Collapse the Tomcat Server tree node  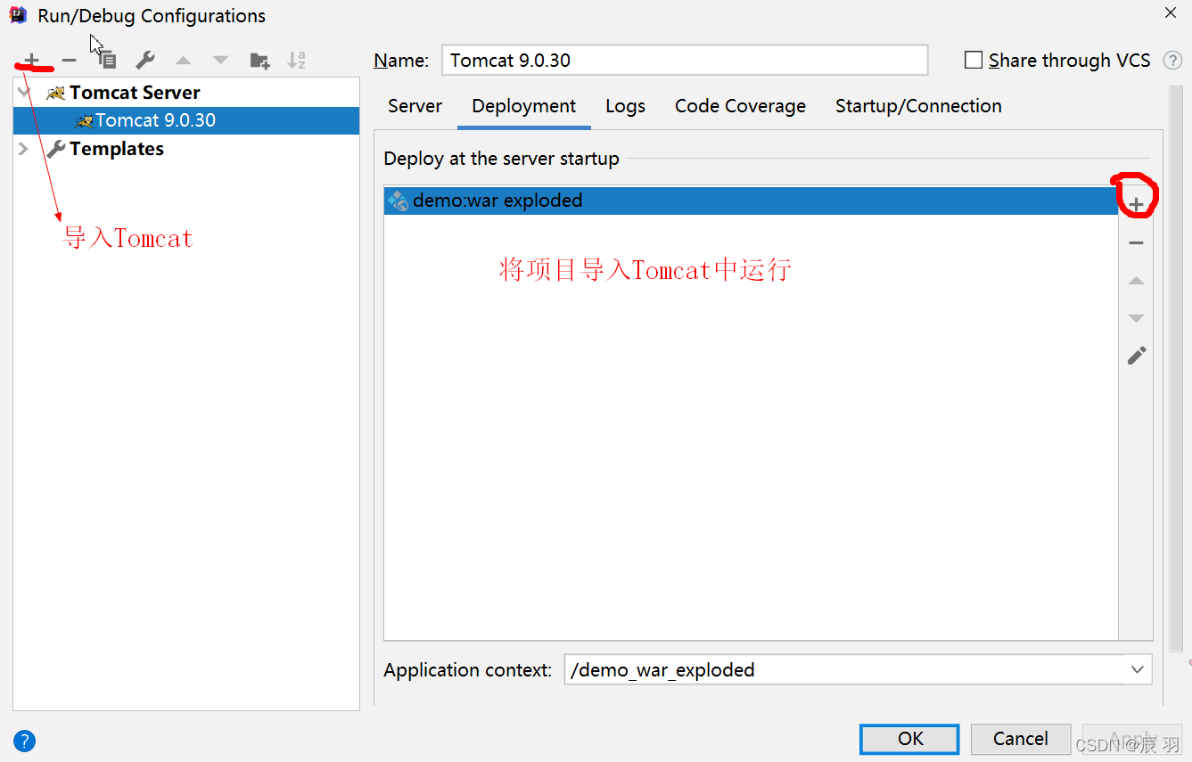click(x=24, y=93)
